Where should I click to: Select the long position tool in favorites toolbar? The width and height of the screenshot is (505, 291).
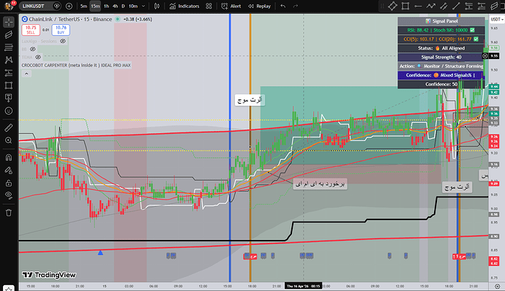click(482, 6)
